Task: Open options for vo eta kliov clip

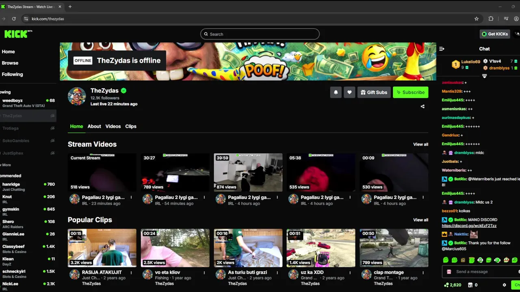Action: click(x=204, y=273)
